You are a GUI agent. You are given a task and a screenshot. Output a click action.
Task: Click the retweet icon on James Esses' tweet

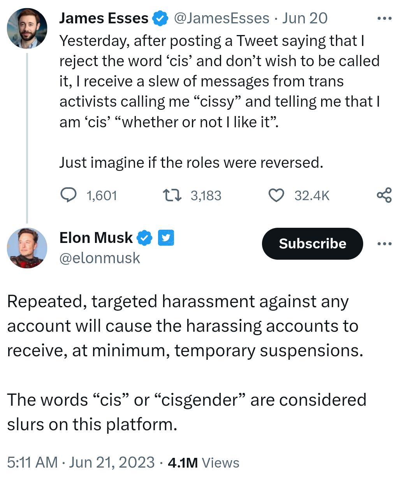[172, 195]
